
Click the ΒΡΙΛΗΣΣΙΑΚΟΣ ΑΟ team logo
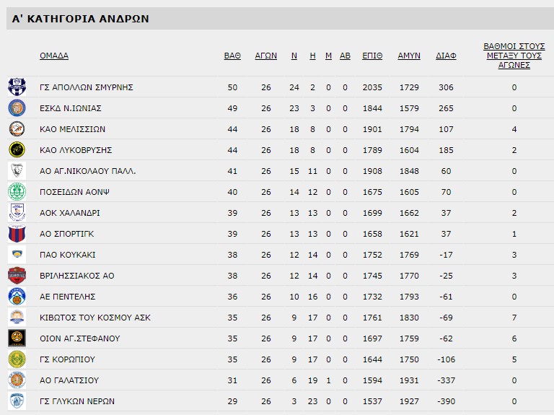[x=17, y=276]
